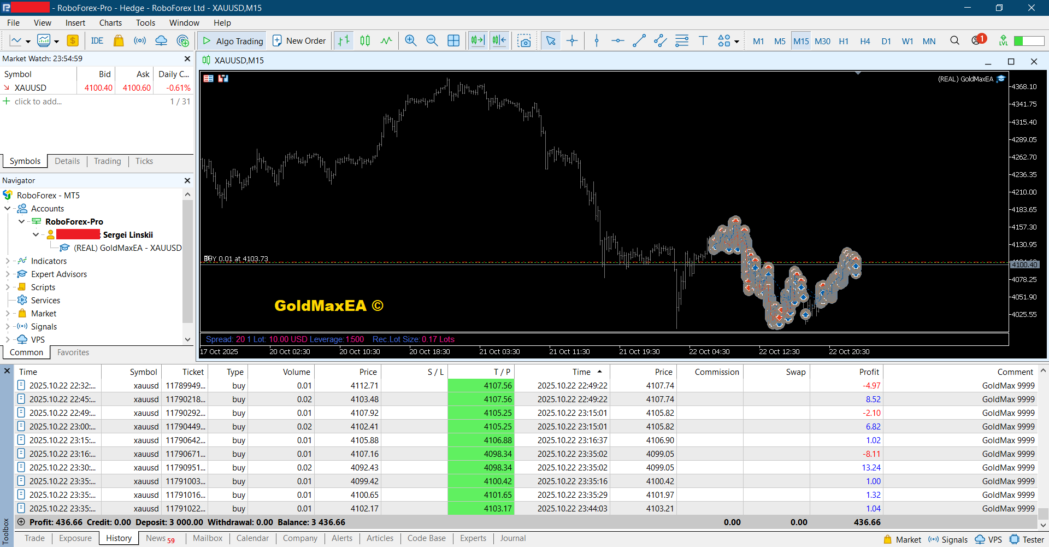Open the Experts tab in Toolbox
The height and width of the screenshot is (547, 1049).
coord(473,538)
